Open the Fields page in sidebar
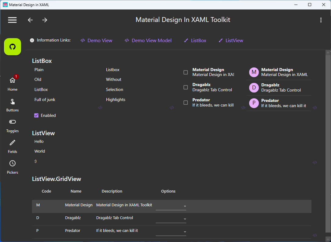This screenshot has width=331, height=242. [x=12, y=146]
